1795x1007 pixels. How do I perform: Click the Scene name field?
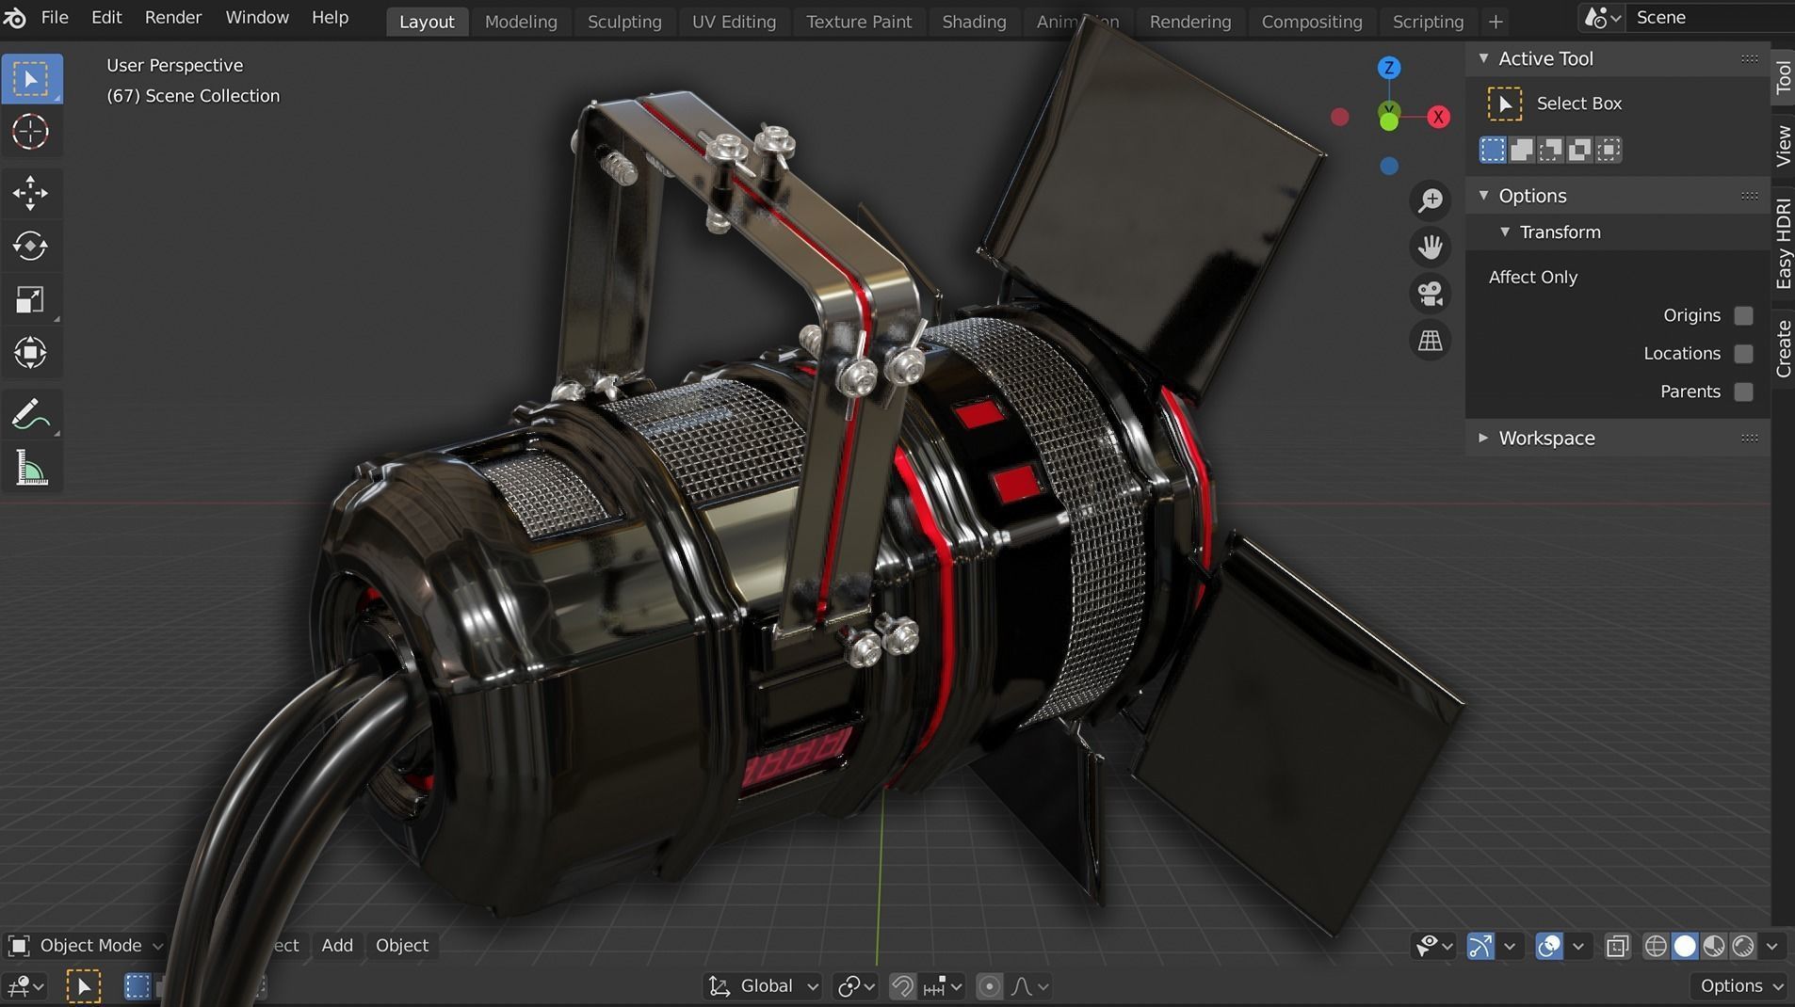coord(1712,18)
